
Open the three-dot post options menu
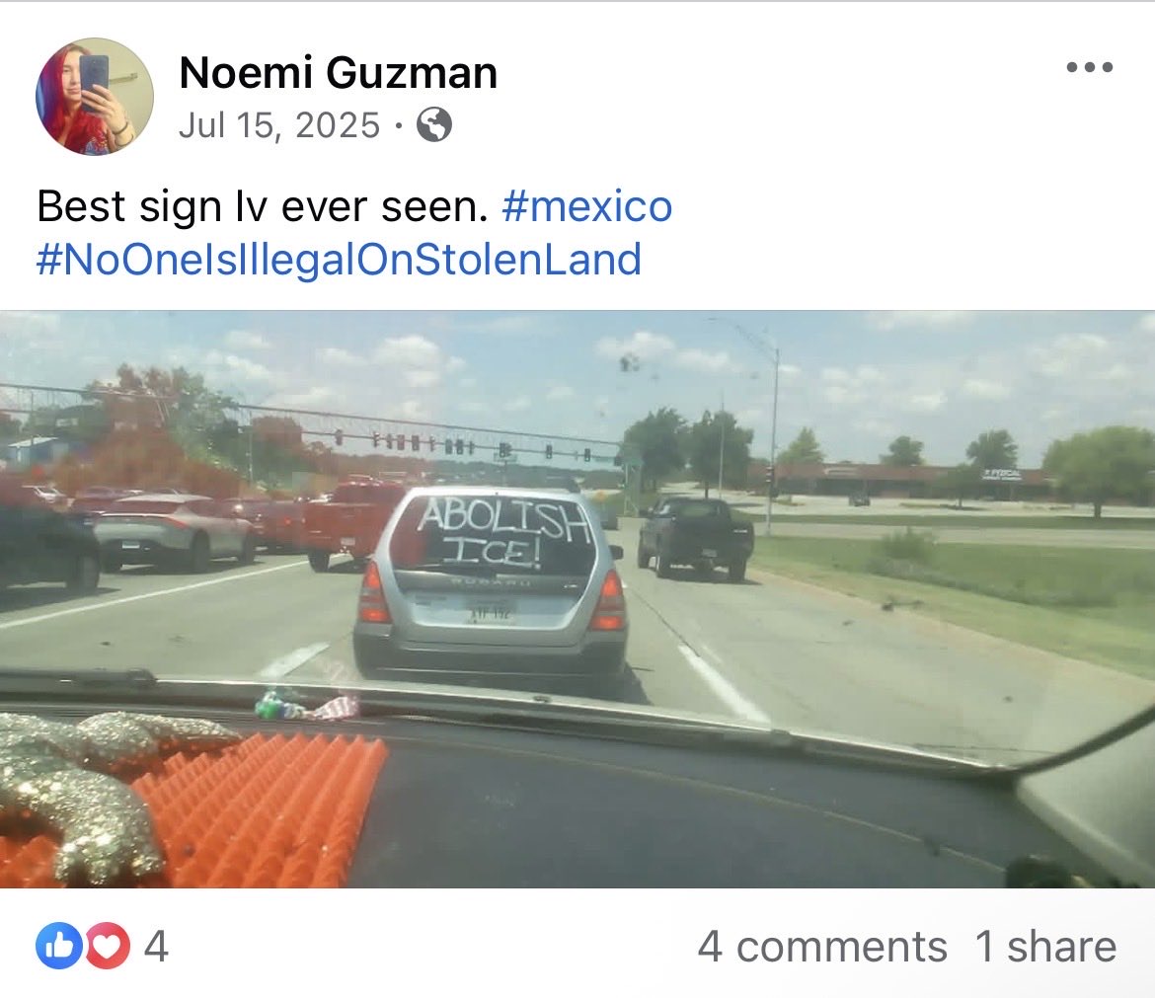[1090, 67]
